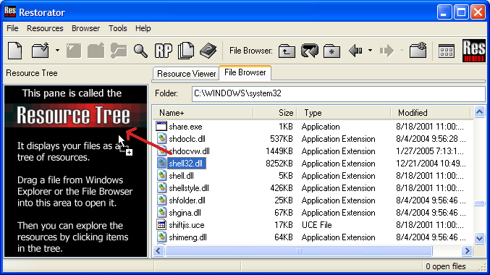Viewport: 490px width, 275px height.
Task: Open the Help menu
Action: click(x=143, y=28)
